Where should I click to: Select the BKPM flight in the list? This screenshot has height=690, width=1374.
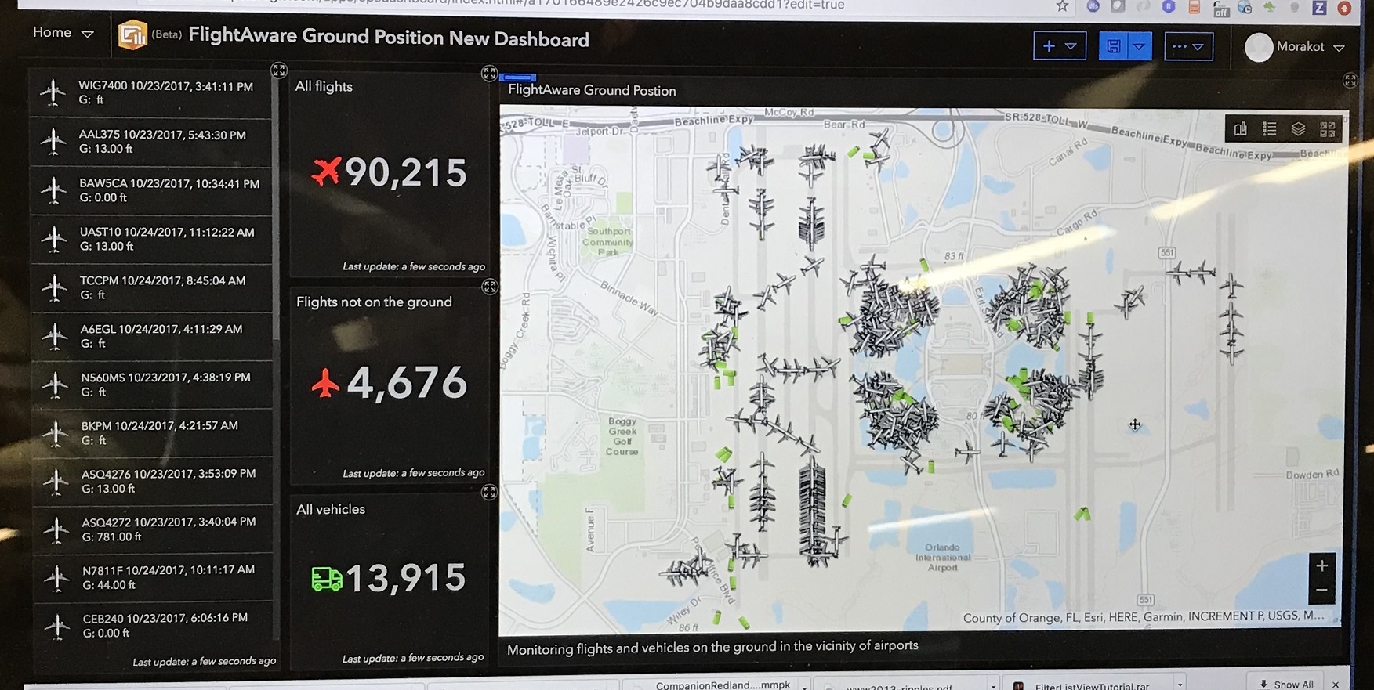[x=152, y=433]
